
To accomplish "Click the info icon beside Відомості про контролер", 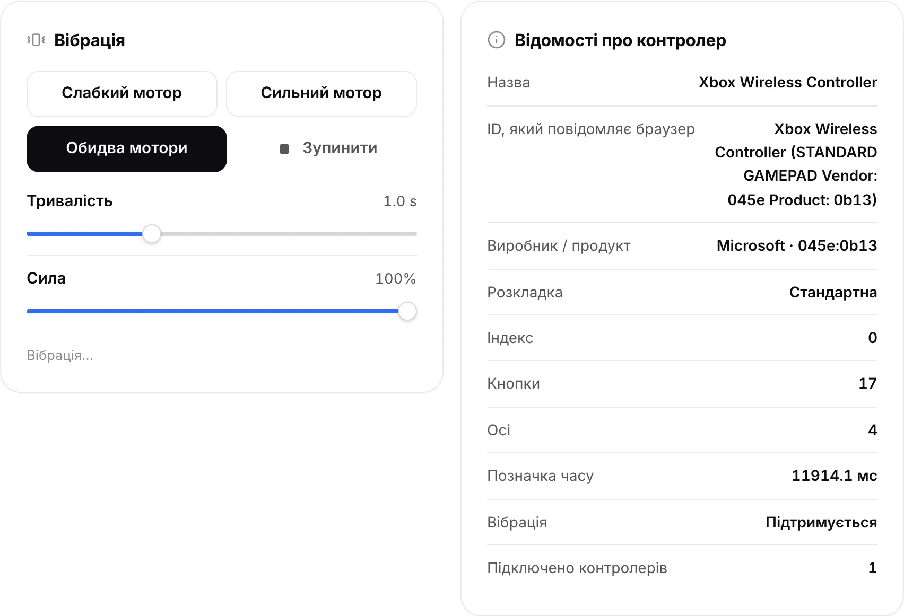I will point(496,40).
